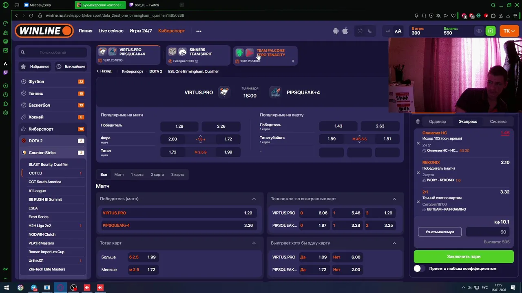The image size is (522, 293).
Task: Click Узнать максимум button
Action: click(440, 232)
